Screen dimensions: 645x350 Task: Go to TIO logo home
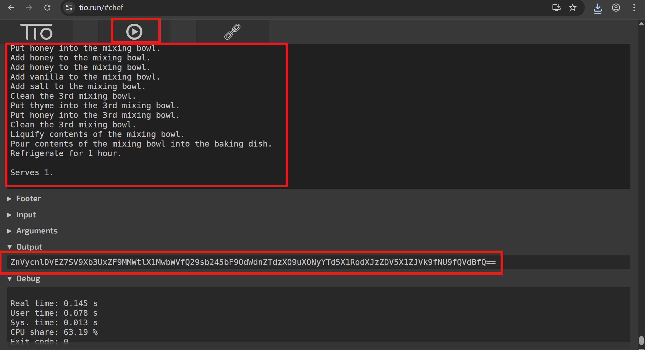click(x=36, y=32)
